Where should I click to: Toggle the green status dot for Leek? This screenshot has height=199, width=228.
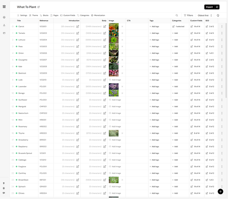point(17,80)
